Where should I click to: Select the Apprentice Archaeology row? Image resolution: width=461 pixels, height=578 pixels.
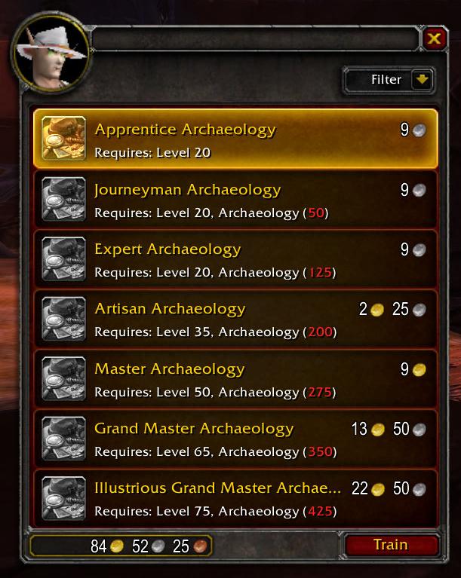tap(235, 139)
